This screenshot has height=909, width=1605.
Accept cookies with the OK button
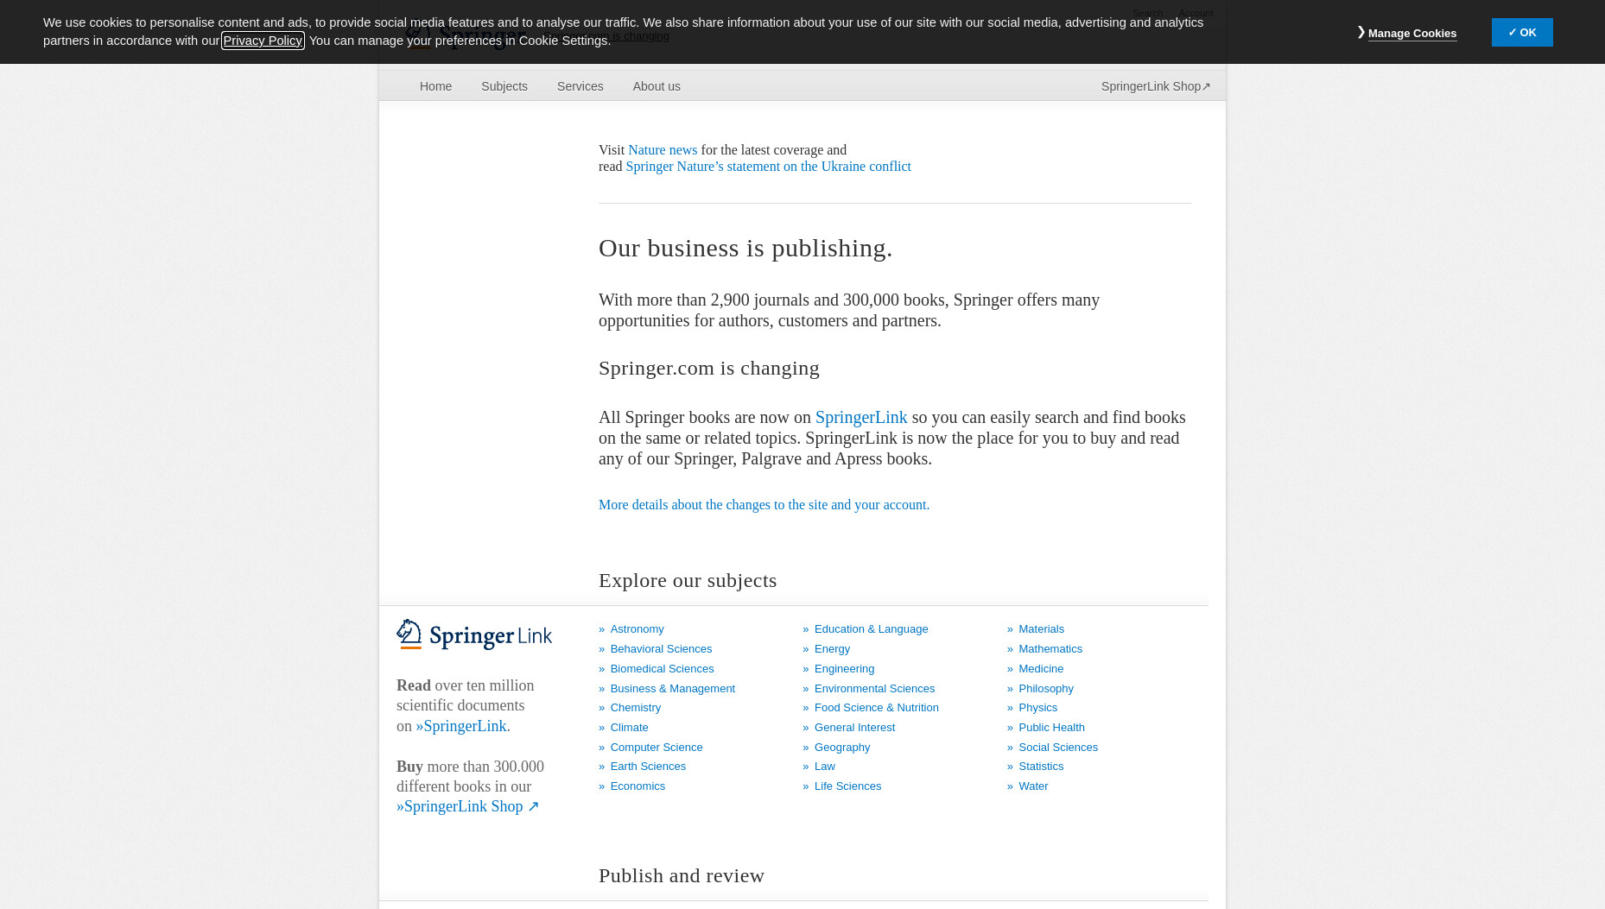(x=1521, y=33)
